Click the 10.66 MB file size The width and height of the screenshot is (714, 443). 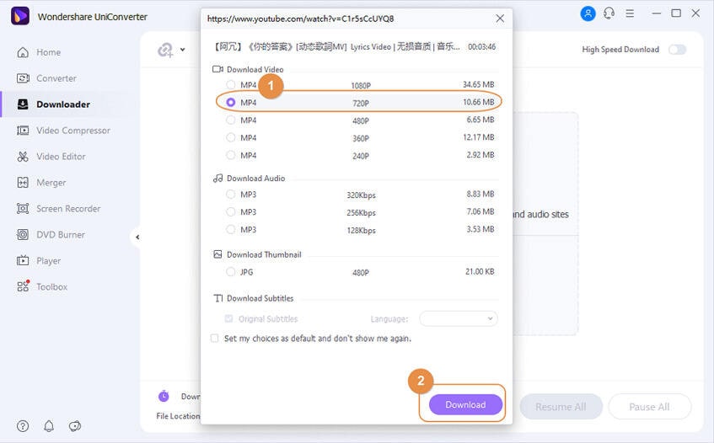479,102
